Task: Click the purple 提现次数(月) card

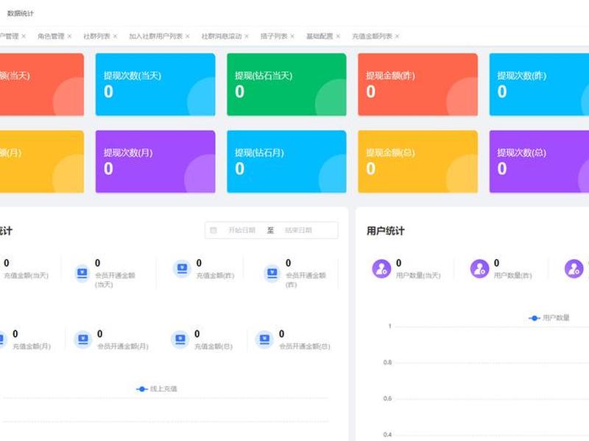Action: [155, 162]
